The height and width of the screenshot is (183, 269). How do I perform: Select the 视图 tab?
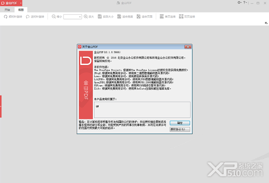[x=21, y=10]
